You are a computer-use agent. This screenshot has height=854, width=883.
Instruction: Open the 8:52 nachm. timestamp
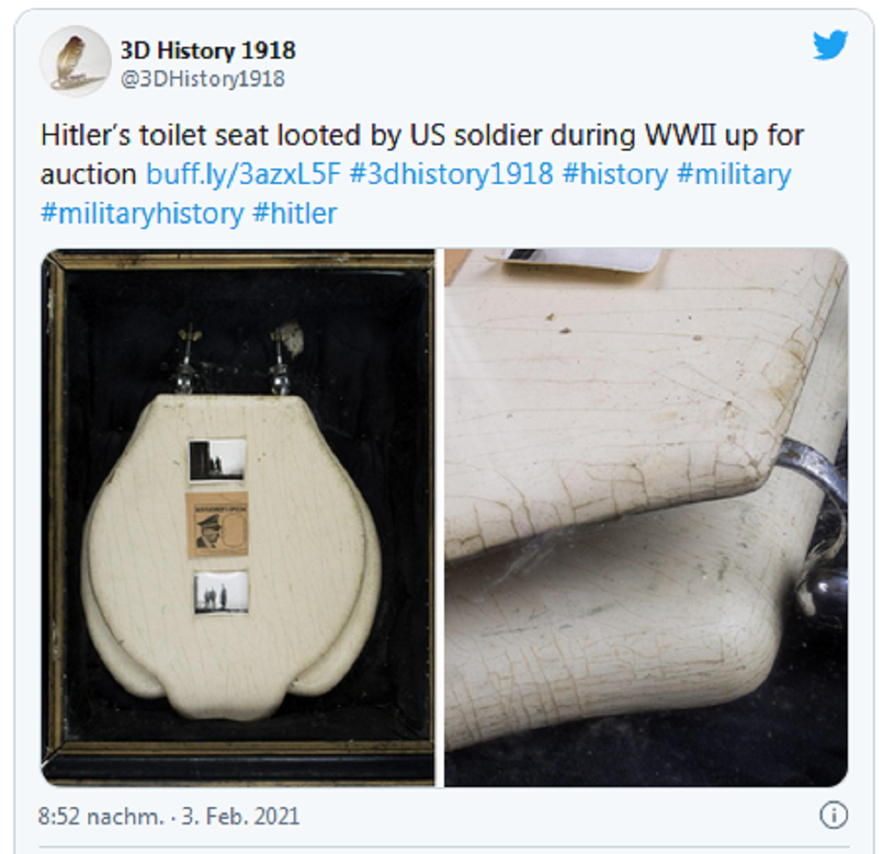[x=101, y=816]
